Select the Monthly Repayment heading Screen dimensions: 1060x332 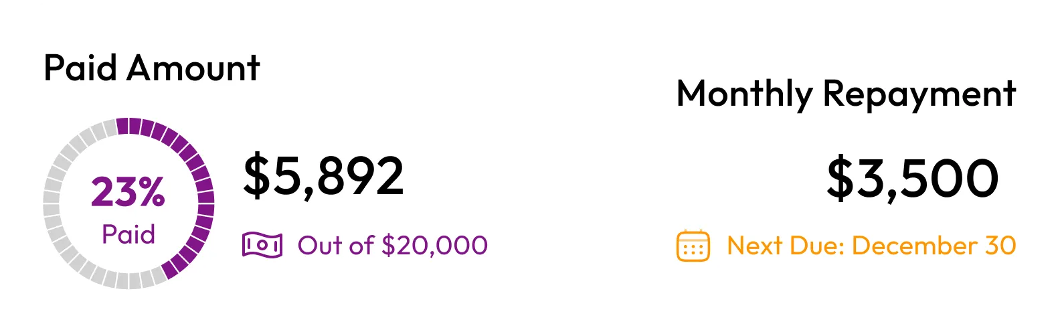pos(846,94)
